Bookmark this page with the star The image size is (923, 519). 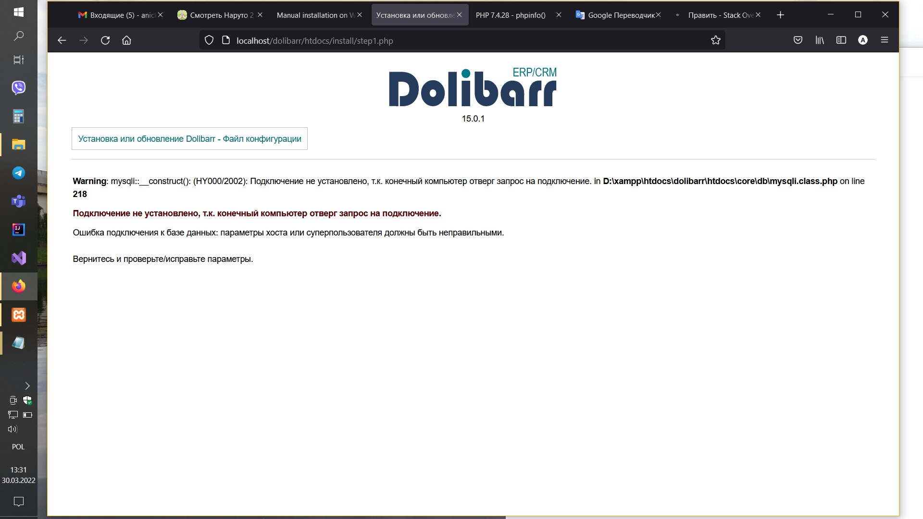[716, 40]
